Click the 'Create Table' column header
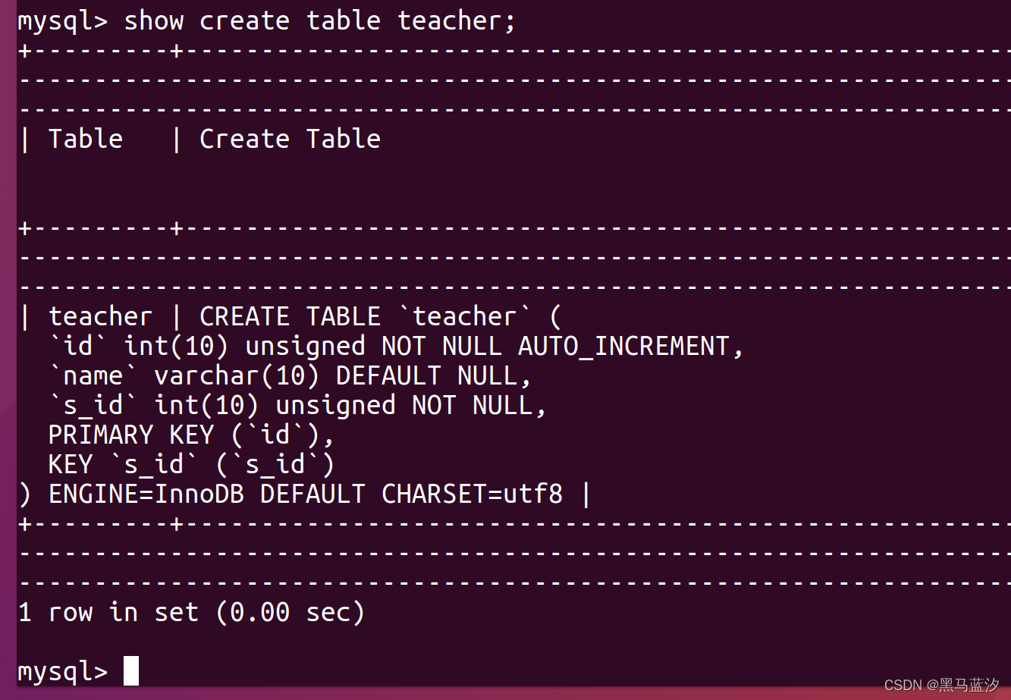This screenshot has height=700, width=1011. click(x=290, y=139)
